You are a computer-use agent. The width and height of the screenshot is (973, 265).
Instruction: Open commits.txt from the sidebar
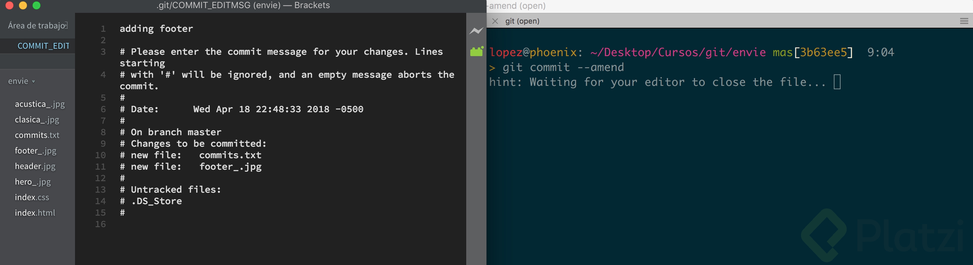(x=37, y=135)
